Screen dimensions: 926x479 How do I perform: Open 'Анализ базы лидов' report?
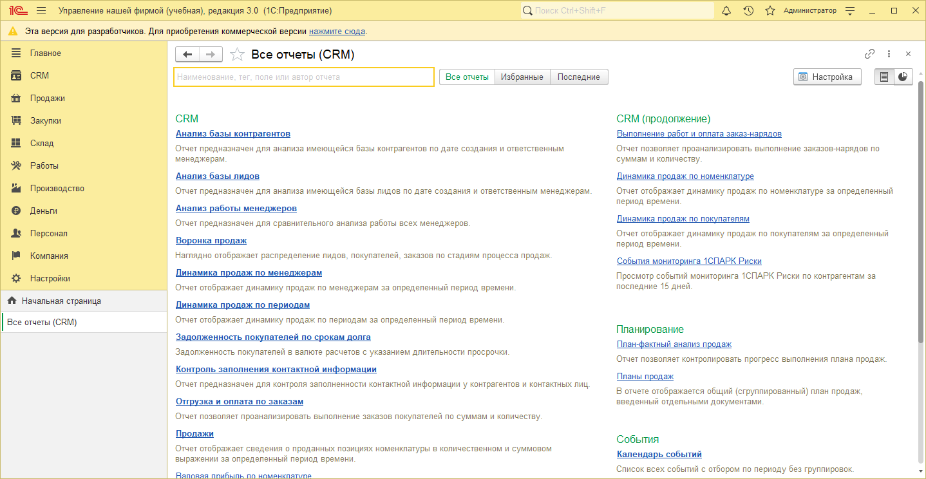pos(218,176)
